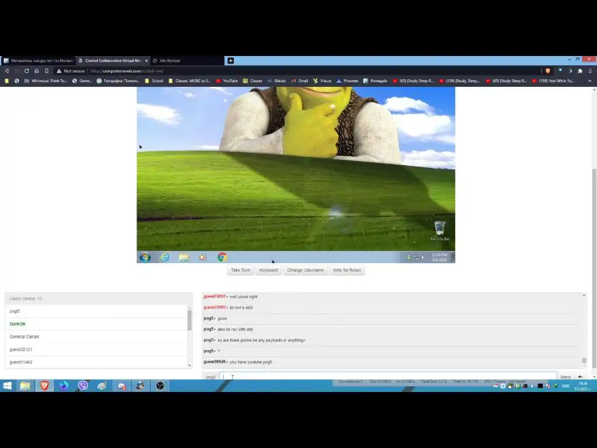Click the Take Turn button
Screen dimensions: 597x448
click(x=240, y=270)
